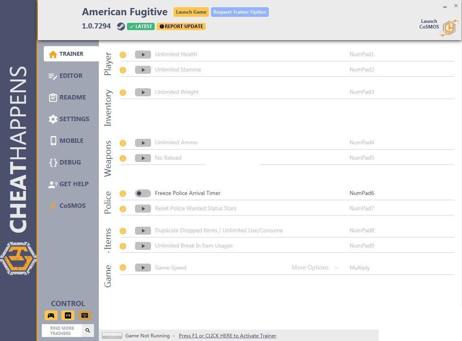Click the NumPad7 hotkey for Reset Police Stars
The width and height of the screenshot is (462, 341).
pos(362,209)
